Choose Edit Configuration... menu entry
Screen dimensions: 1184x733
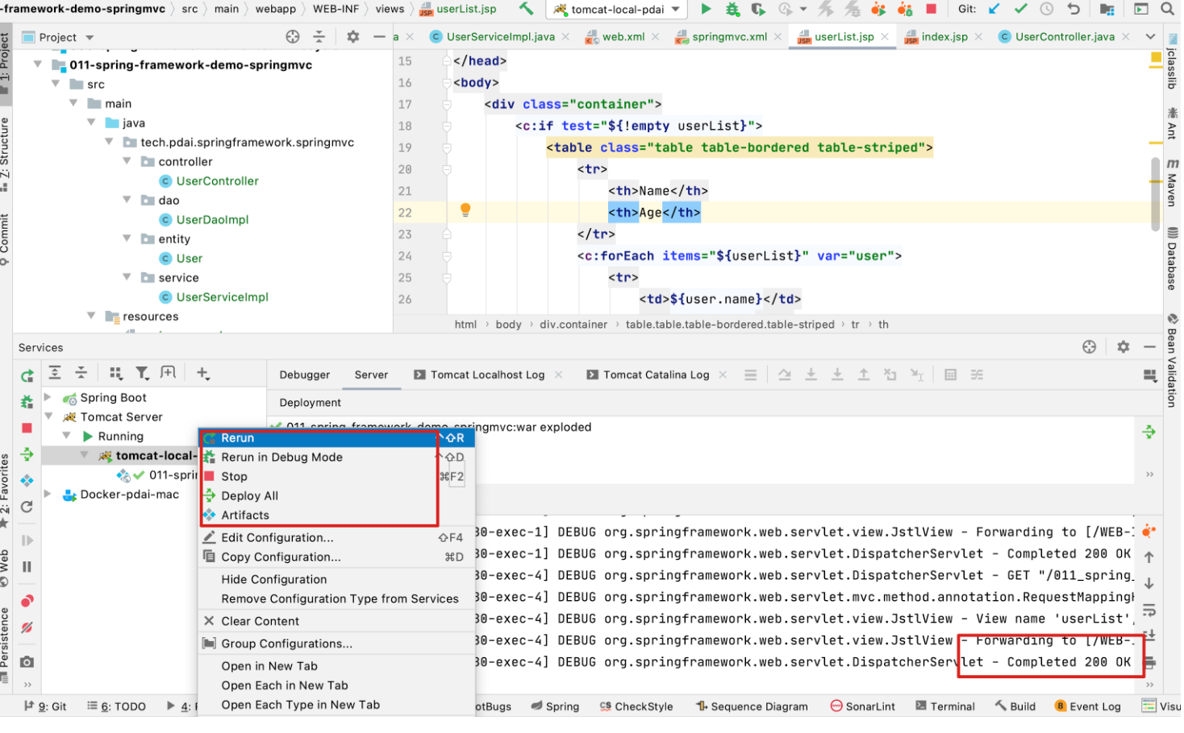pos(336,538)
